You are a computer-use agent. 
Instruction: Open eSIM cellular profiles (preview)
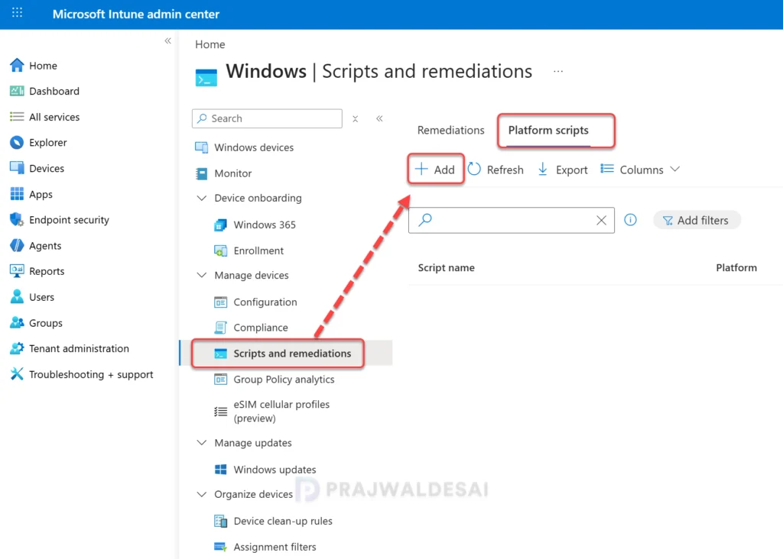pos(281,412)
